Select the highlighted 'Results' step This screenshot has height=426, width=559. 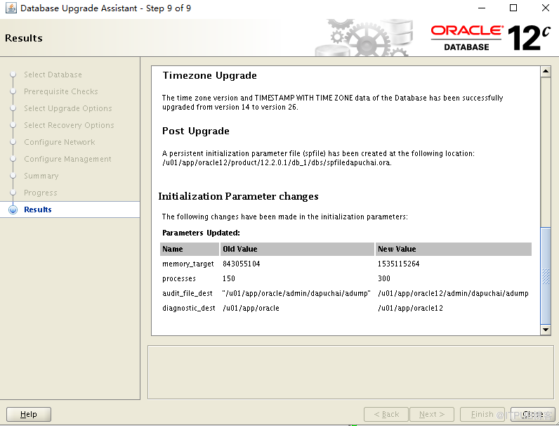(70, 209)
